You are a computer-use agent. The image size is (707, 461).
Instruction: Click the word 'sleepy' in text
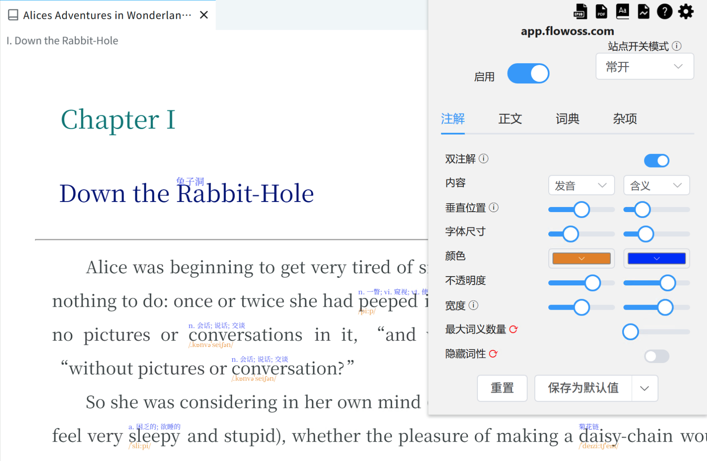point(154,437)
